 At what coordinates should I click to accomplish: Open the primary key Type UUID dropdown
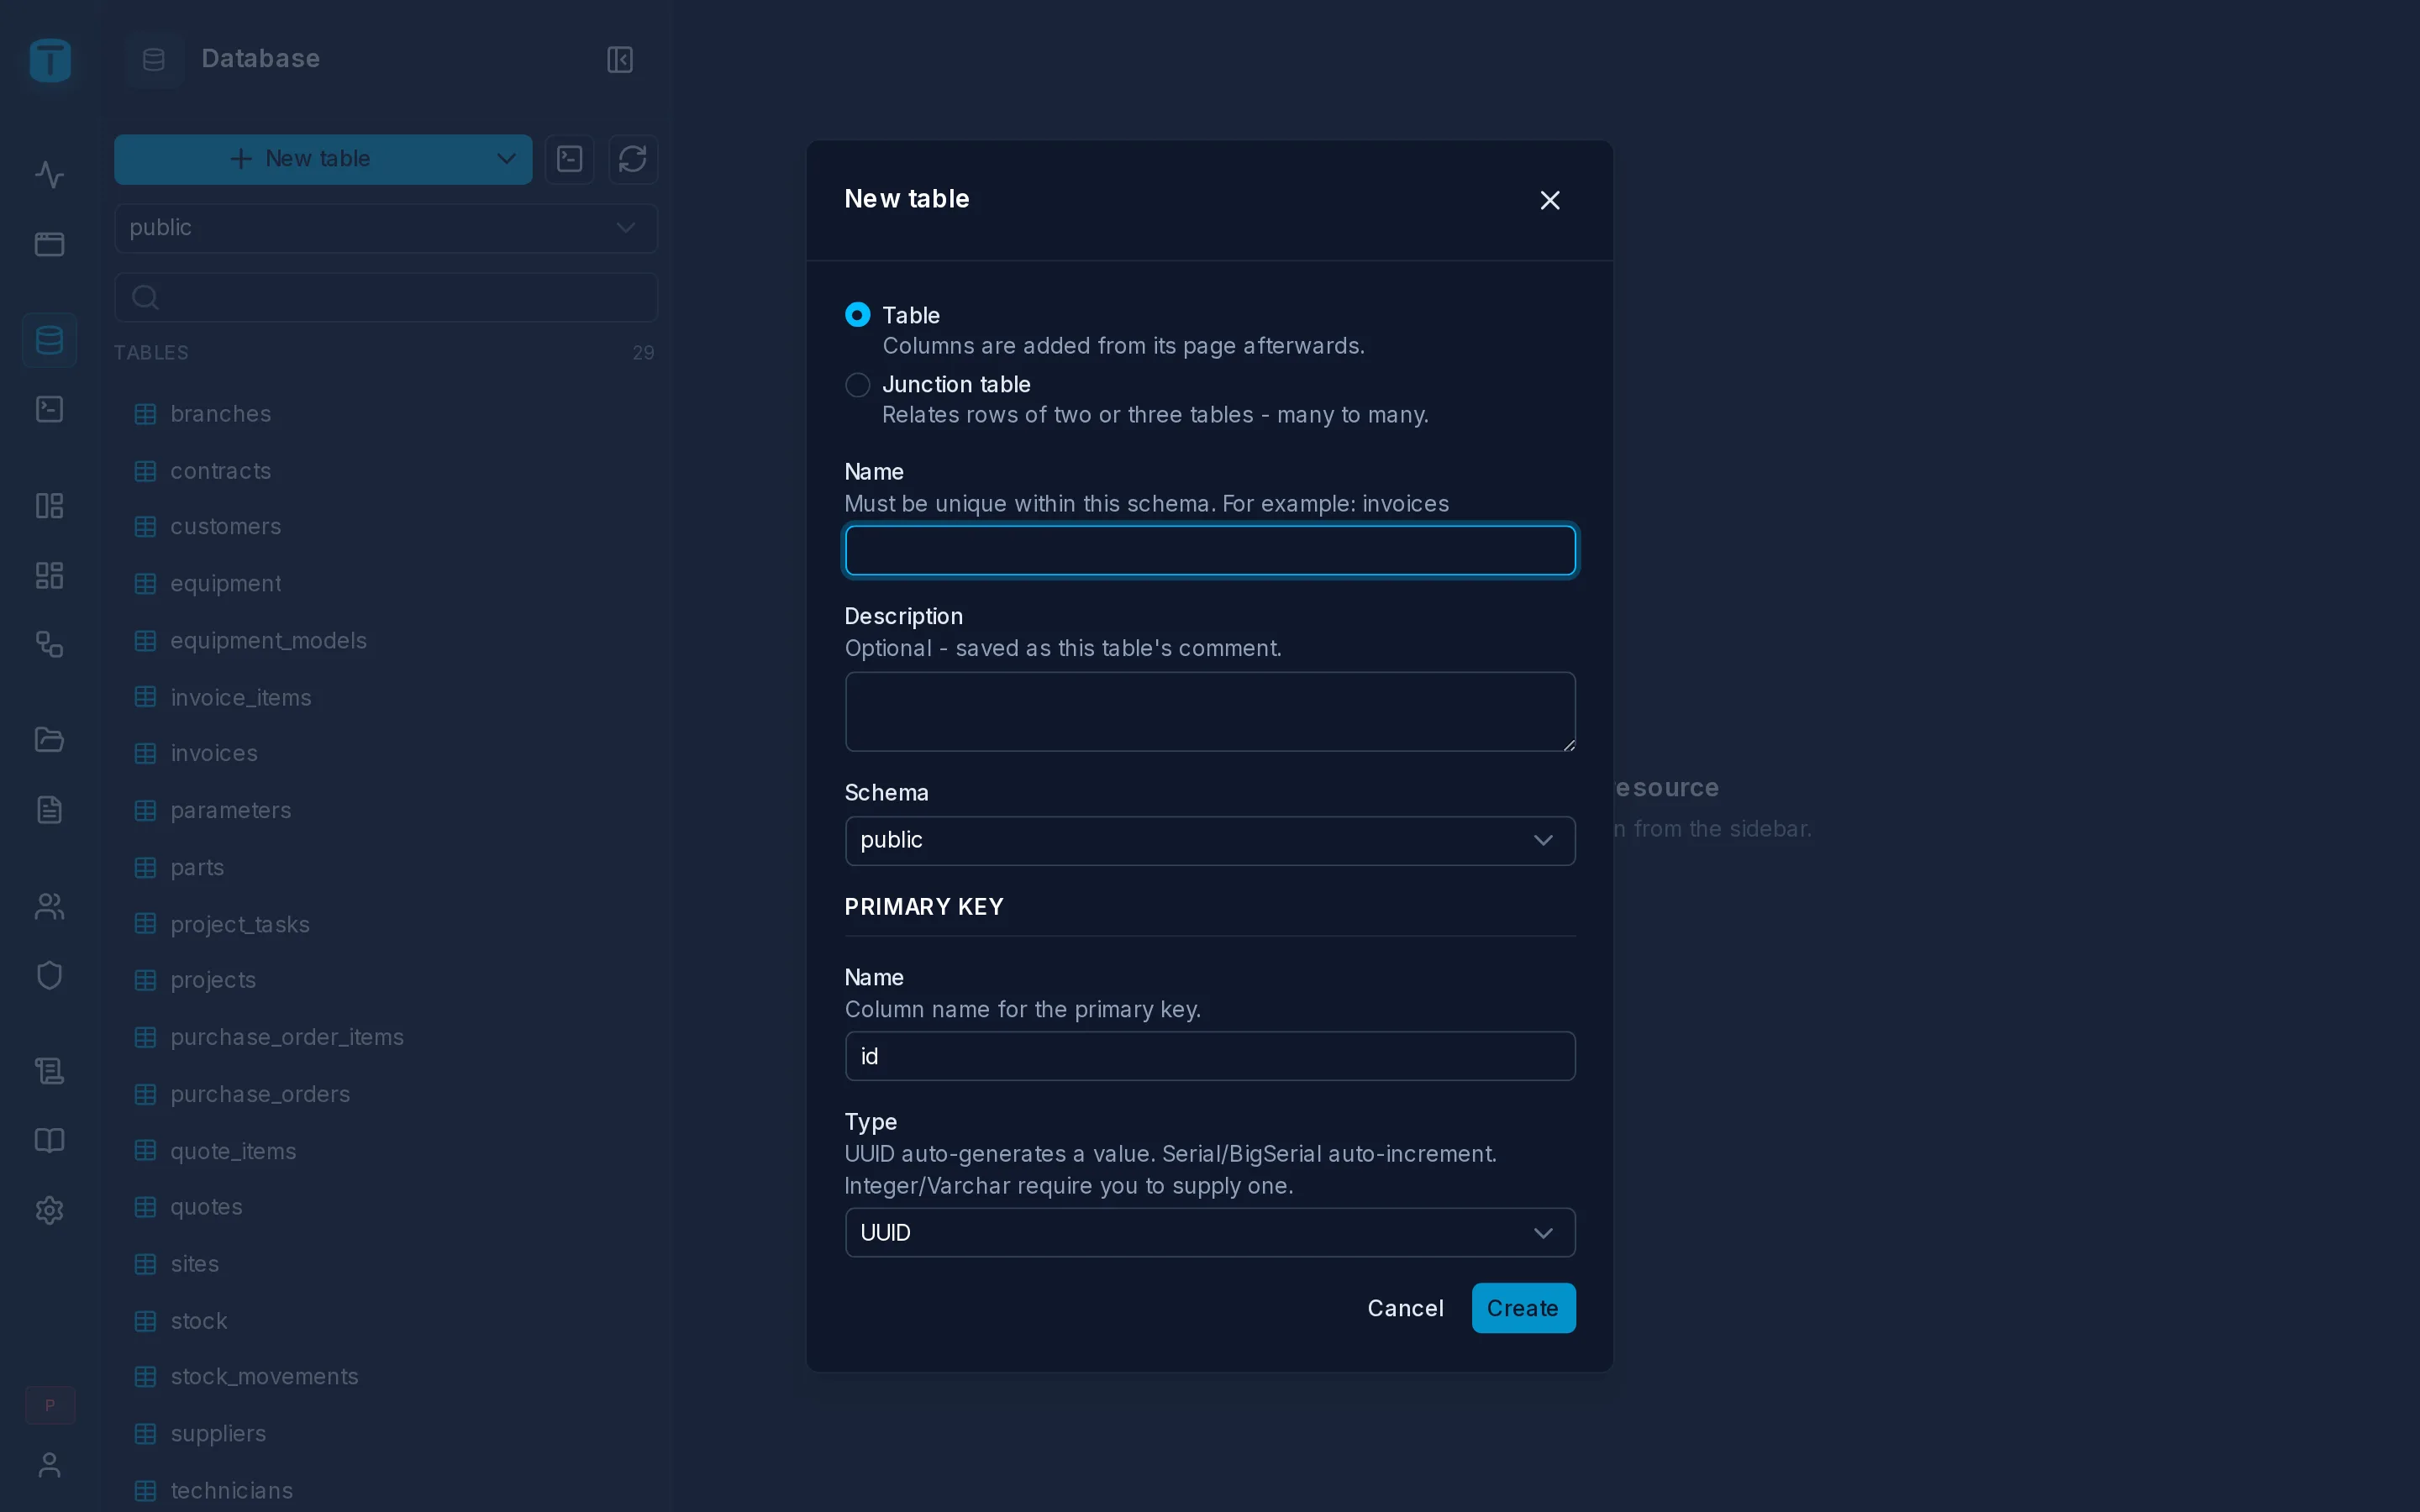(1210, 1233)
